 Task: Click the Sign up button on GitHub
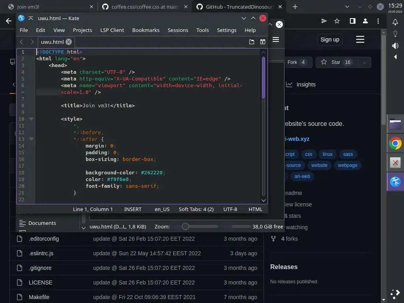tap(330, 39)
